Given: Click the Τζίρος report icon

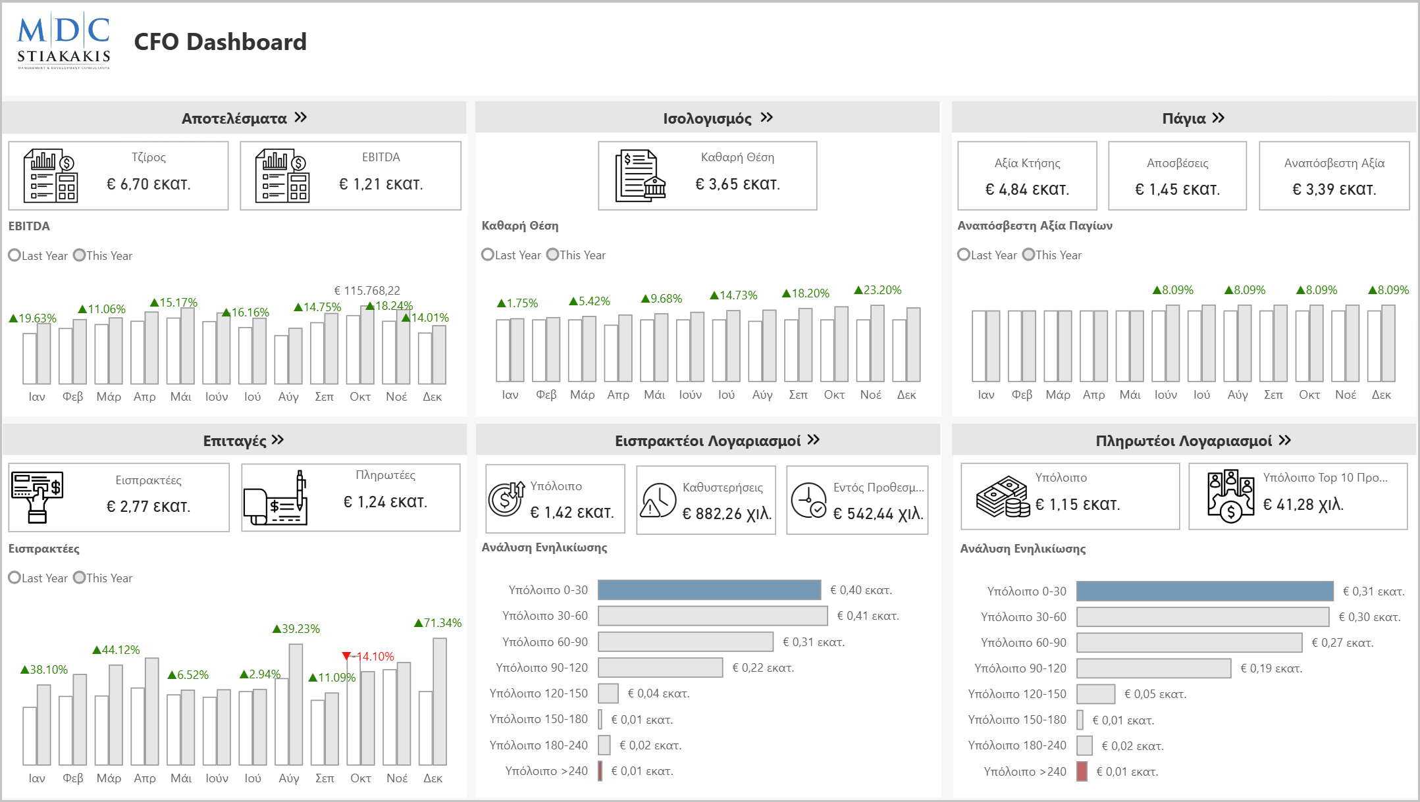Looking at the screenshot, I should point(50,176).
